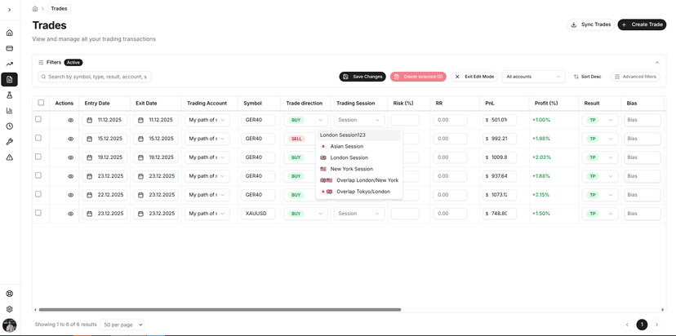The height and width of the screenshot is (336, 676).
Task: Open the Advanced filters button
Action: coord(635,77)
